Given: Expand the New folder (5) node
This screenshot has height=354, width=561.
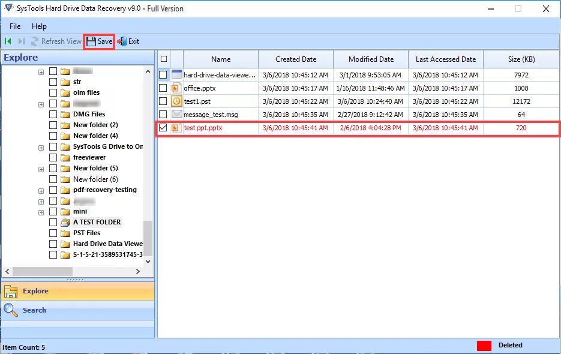Looking at the screenshot, I should [x=41, y=169].
